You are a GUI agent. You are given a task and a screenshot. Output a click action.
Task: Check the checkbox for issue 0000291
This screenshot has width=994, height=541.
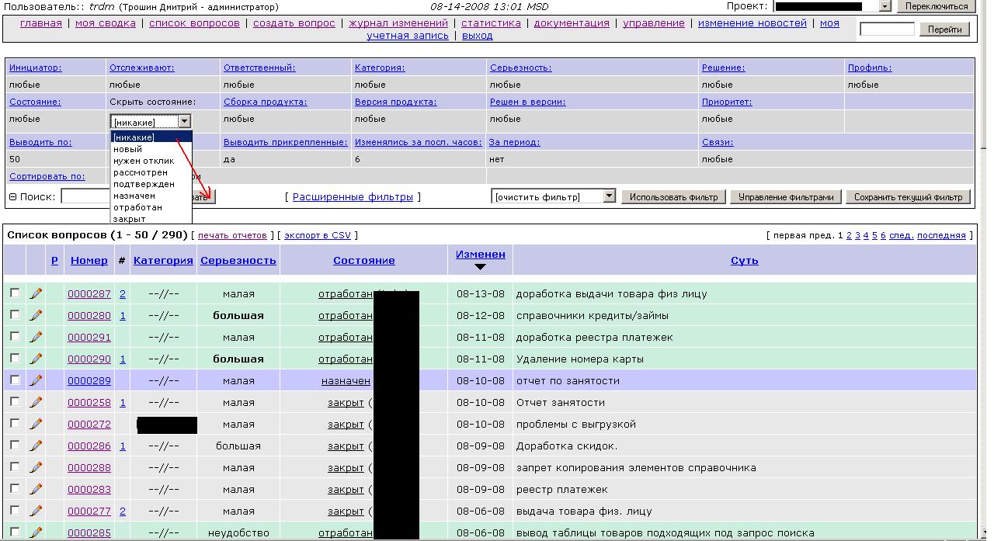click(x=15, y=337)
